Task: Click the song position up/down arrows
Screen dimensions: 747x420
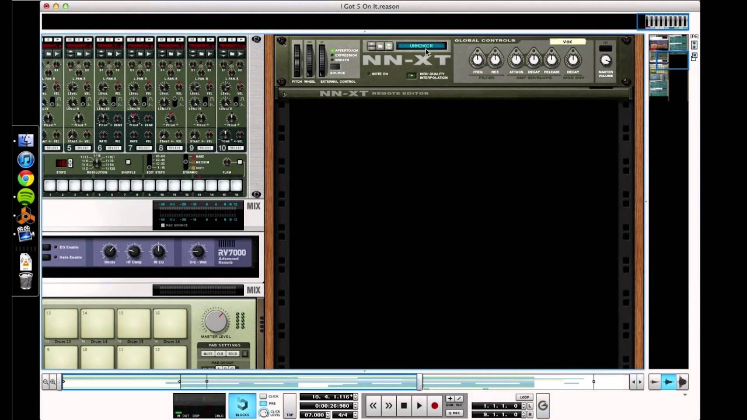Action: 355,397
